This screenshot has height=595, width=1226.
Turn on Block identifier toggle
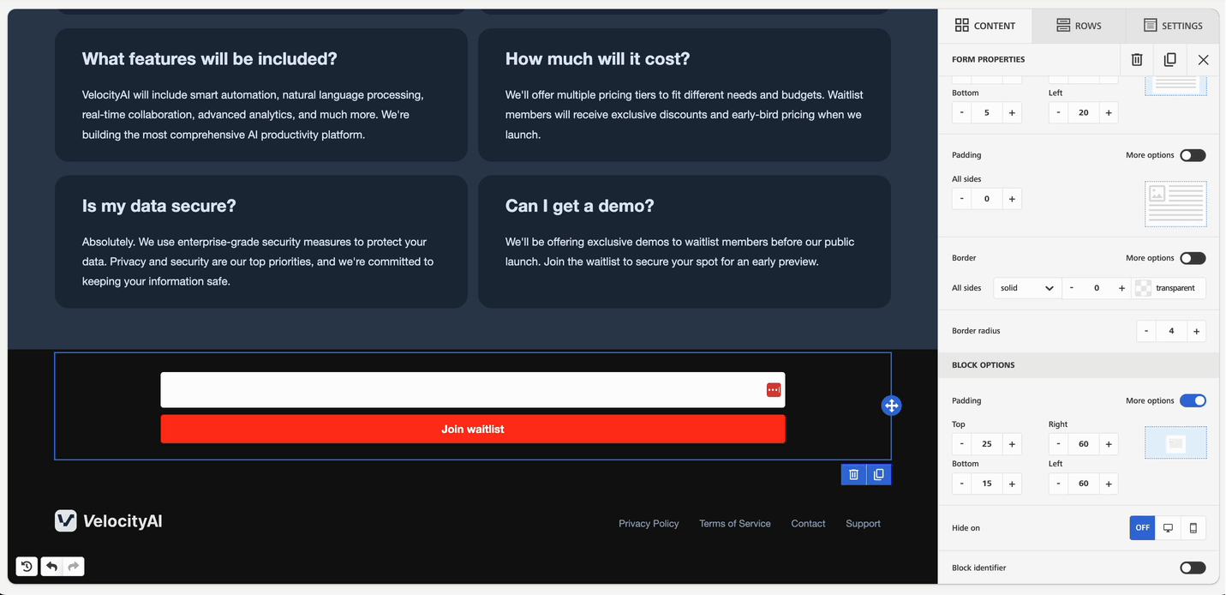pyautogui.click(x=1192, y=568)
